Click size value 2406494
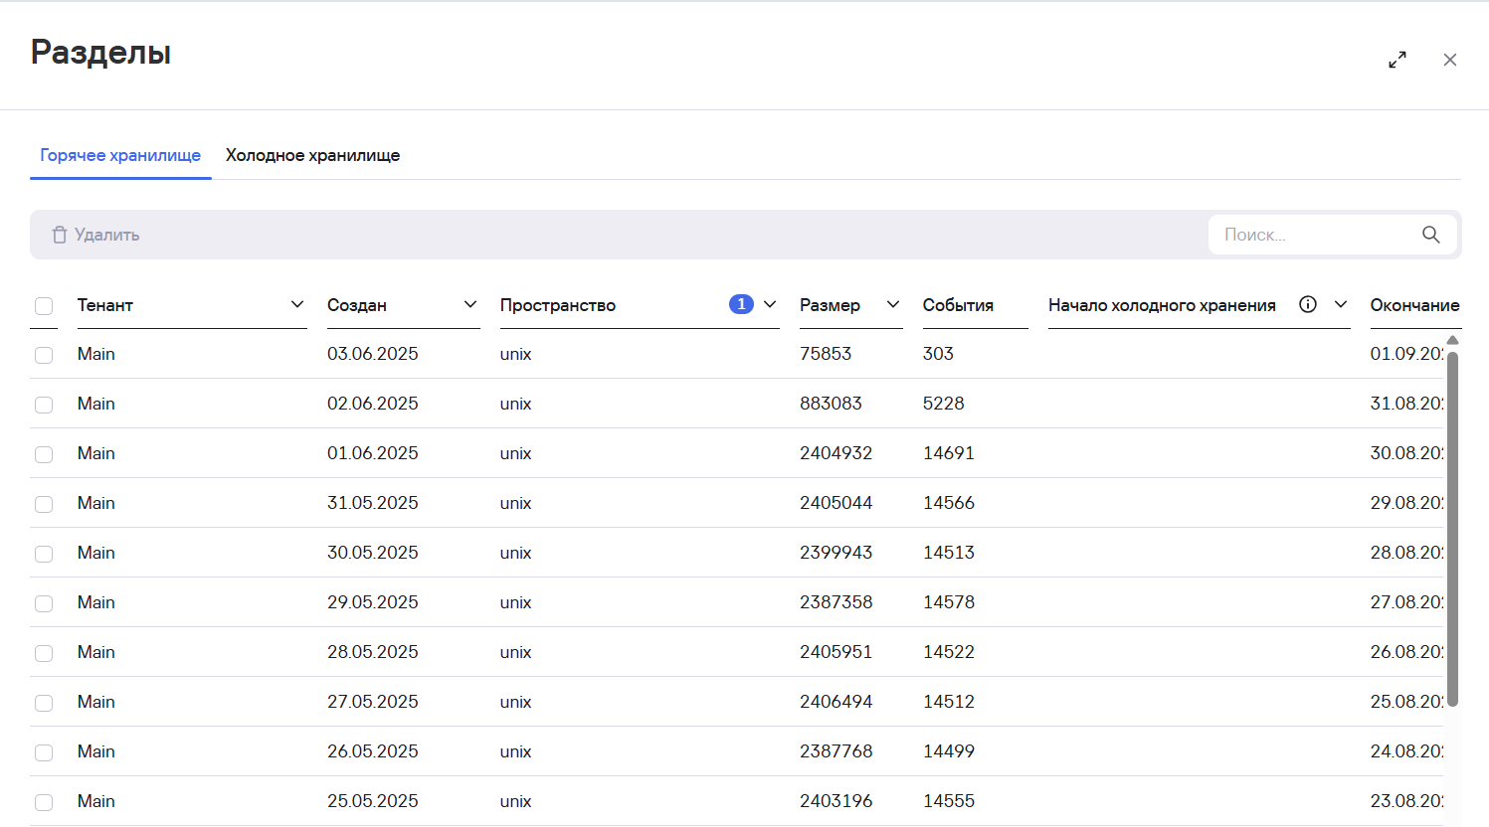The image size is (1489, 827). point(836,702)
